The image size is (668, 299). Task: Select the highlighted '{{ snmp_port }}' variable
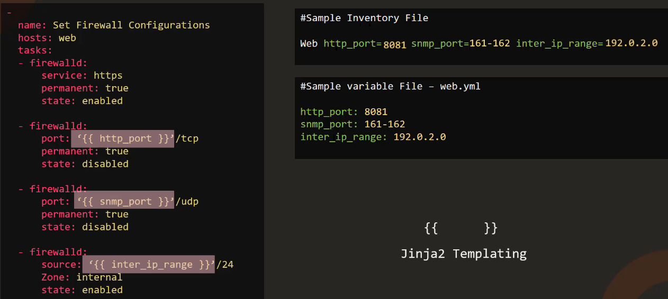coord(122,201)
